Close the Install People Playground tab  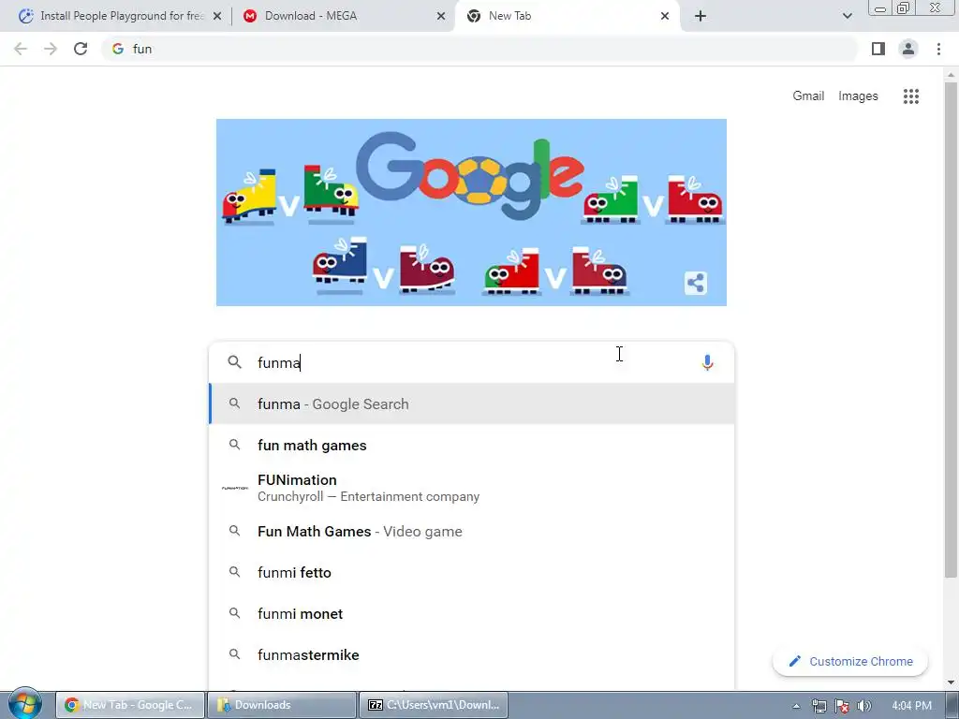click(x=217, y=16)
